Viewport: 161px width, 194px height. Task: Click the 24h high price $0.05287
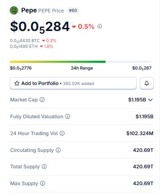coord(142,68)
